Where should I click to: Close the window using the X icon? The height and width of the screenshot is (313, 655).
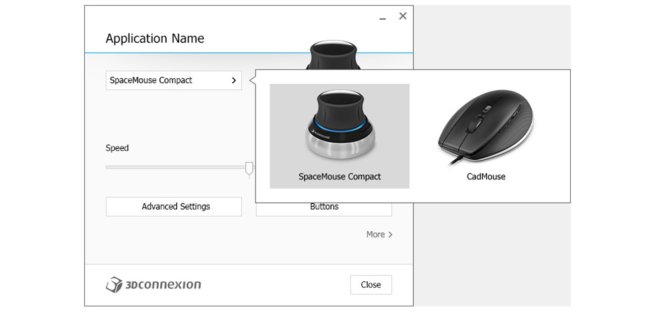click(x=403, y=16)
